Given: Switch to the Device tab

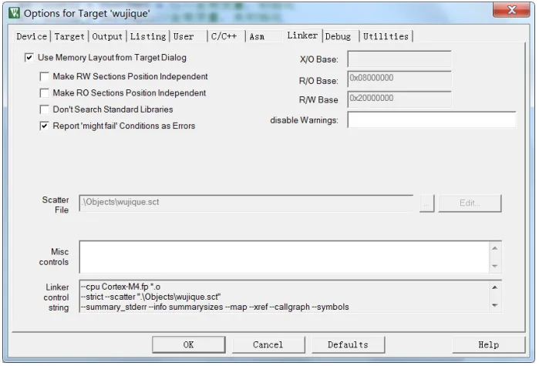Looking at the screenshot, I should [x=32, y=36].
